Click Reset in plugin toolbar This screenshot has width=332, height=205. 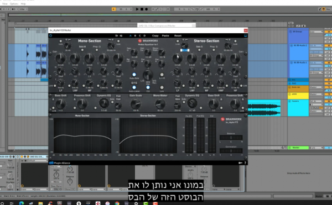click(178, 36)
